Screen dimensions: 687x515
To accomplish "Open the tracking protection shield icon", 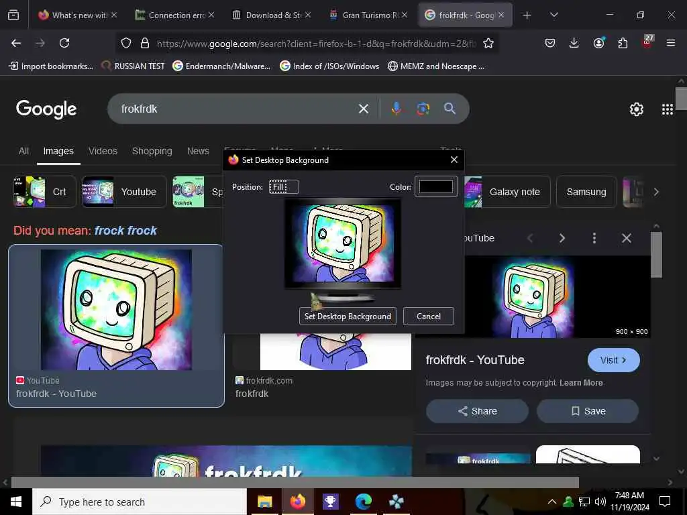I will click(126, 43).
